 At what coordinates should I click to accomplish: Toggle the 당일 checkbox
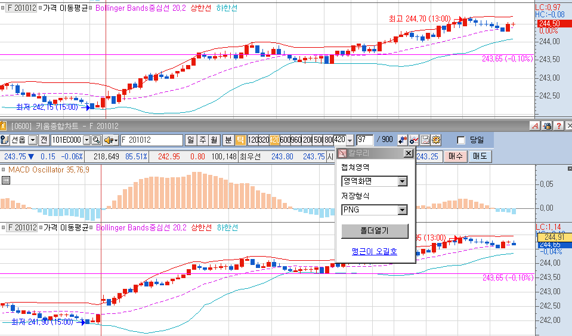pos(461,140)
